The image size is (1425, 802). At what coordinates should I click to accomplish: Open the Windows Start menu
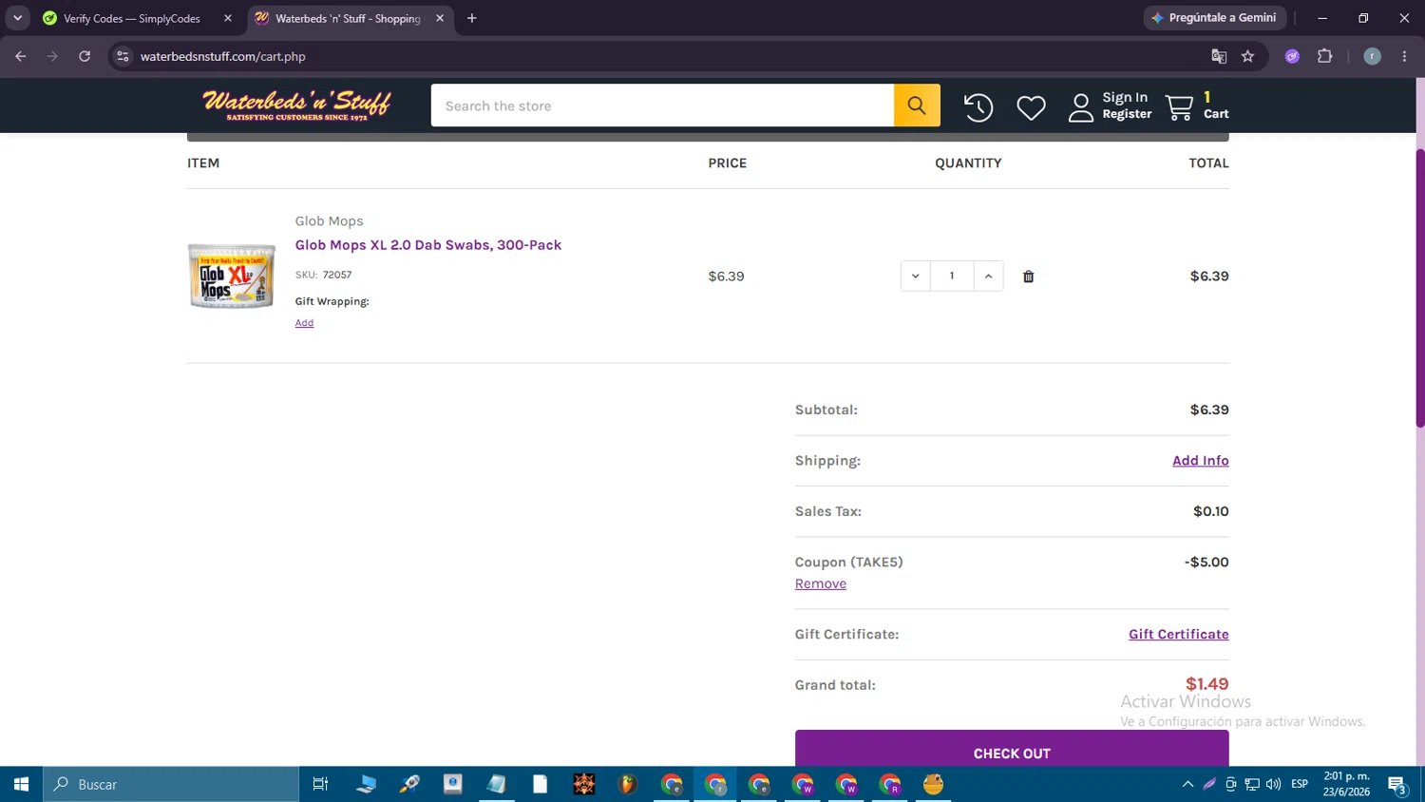[x=21, y=784]
